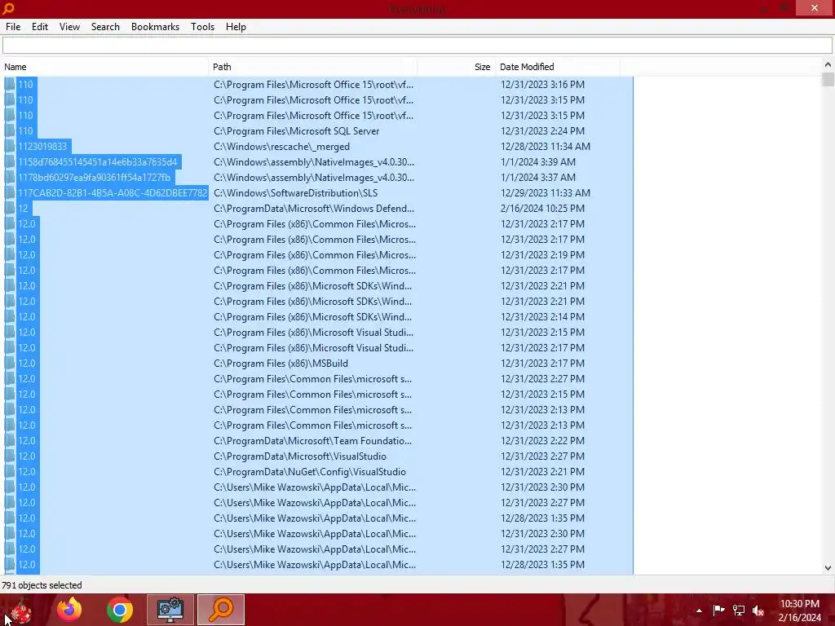Show hidden tray icons arrow
This screenshot has width=835, height=626.
(699, 611)
